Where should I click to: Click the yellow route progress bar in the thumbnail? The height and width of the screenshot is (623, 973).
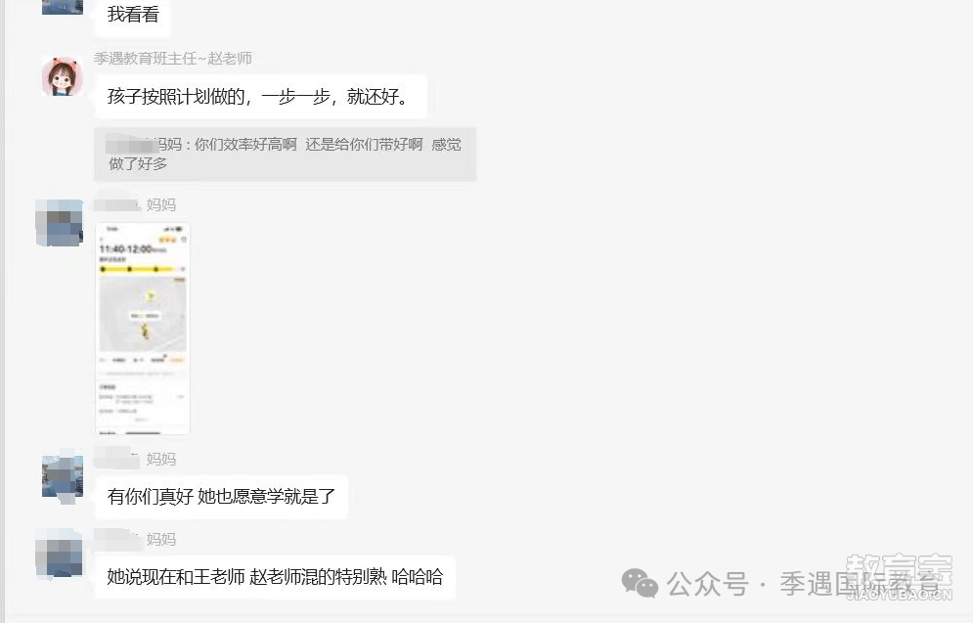pyautogui.click(x=143, y=269)
